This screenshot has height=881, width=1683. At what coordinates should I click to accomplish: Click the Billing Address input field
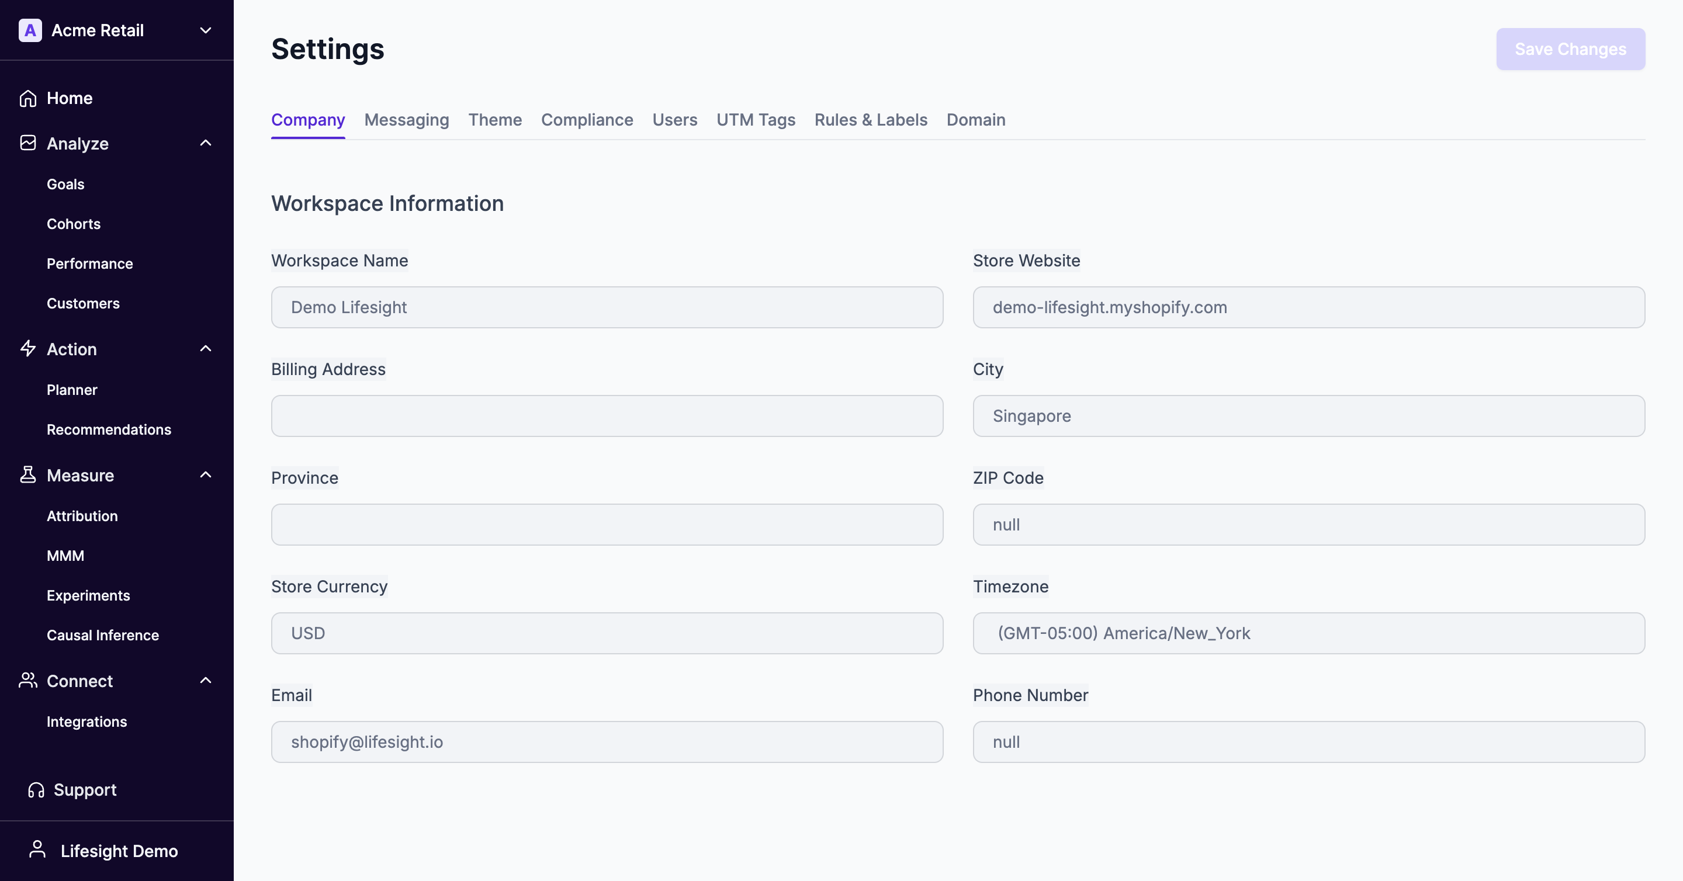(607, 416)
